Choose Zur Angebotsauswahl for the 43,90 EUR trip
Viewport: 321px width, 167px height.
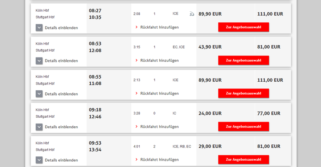tap(243, 60)
